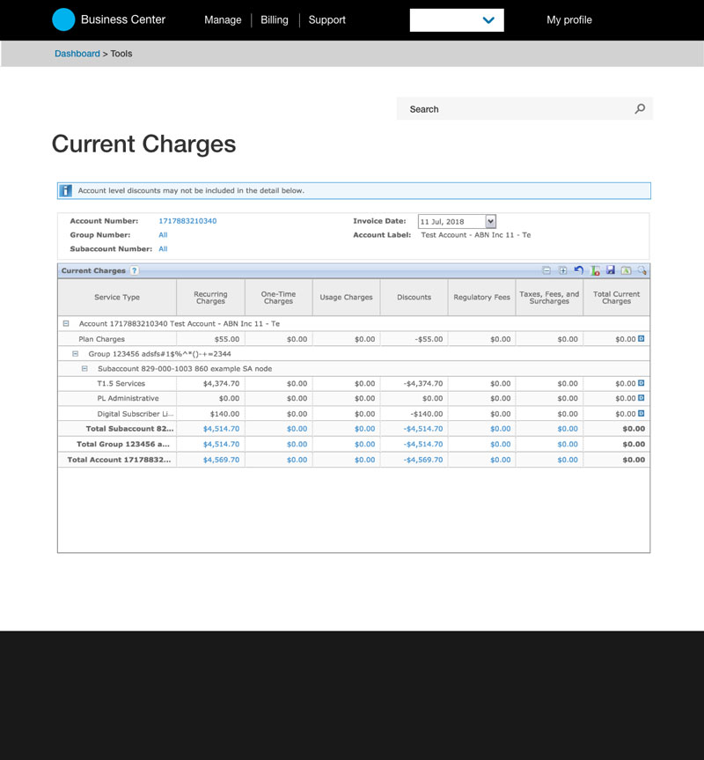704x760 pixels.
Task: Click the search magnifier icon
Action: [x=640, y=109]
